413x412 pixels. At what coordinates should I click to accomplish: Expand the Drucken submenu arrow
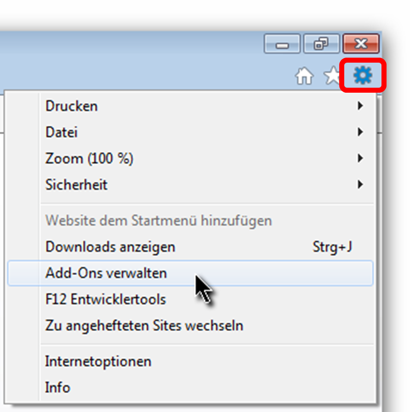click(360, 106)
